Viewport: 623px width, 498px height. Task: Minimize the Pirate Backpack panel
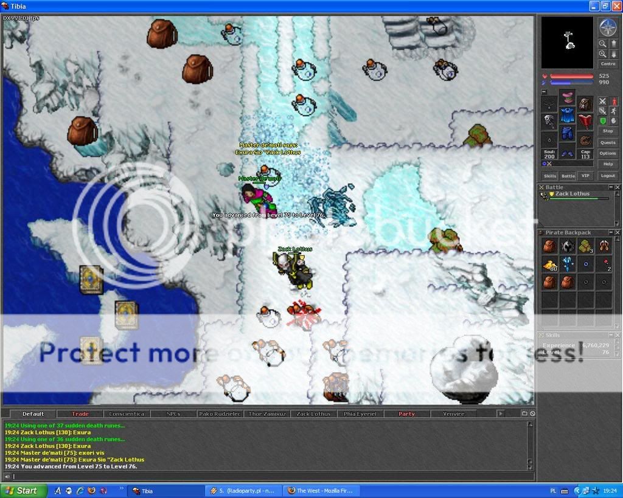click(611, 232)
